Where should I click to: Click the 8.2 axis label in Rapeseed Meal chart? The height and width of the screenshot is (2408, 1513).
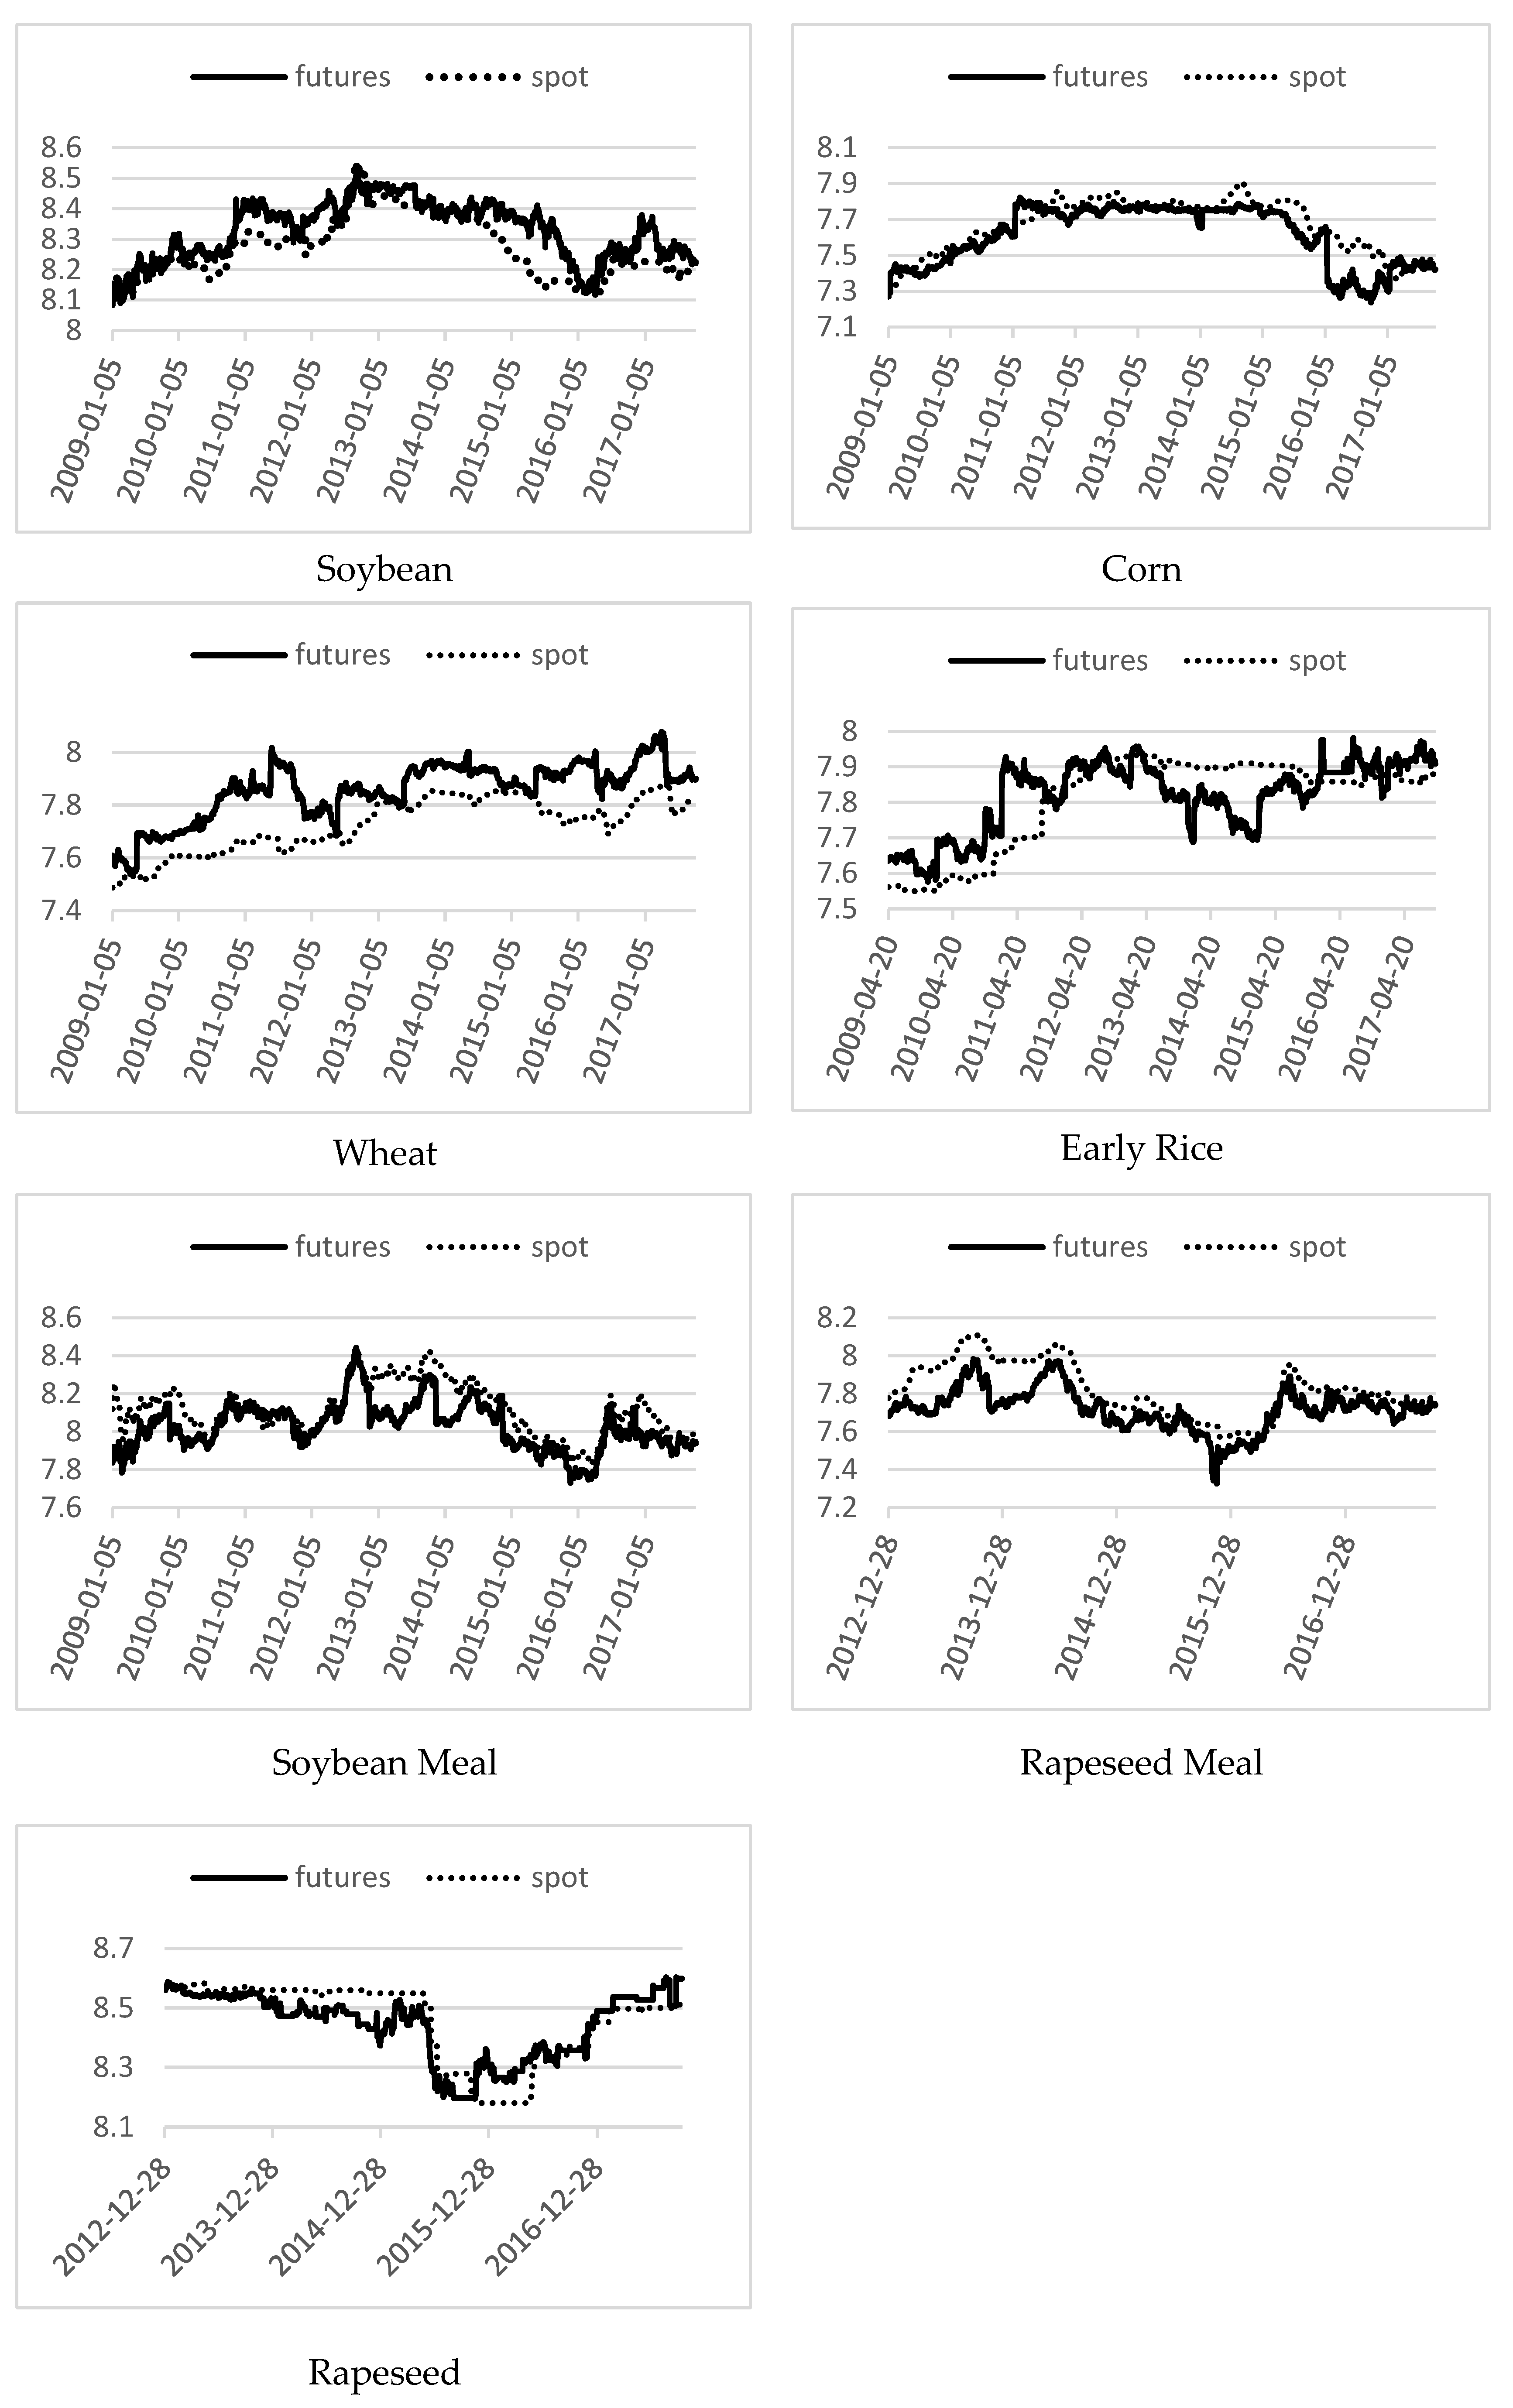click(x=837, y=1318)
